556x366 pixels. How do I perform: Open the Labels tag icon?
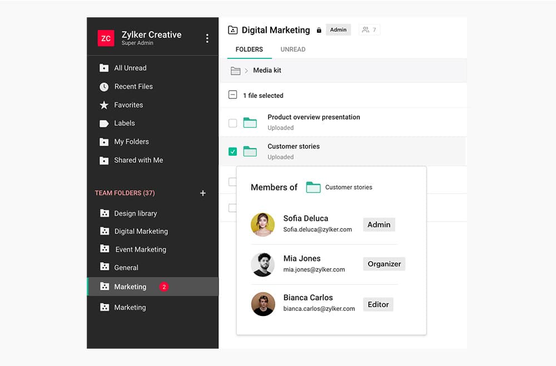(104, 123)
